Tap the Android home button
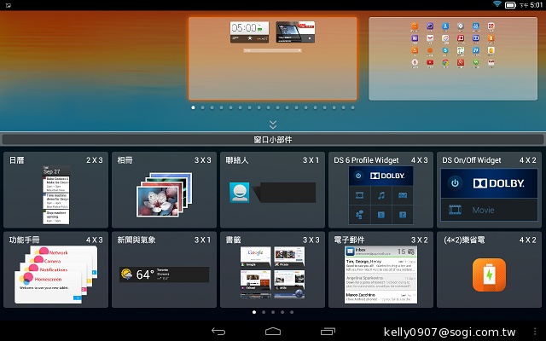 pyautogui.click(x=273, y=332)
